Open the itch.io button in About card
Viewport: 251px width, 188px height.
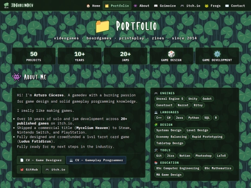(55, 169)
